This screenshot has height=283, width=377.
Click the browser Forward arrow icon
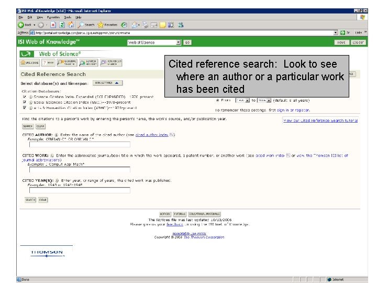41,25
